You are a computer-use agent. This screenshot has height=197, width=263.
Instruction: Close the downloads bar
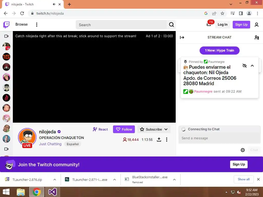tap(258, 179)
